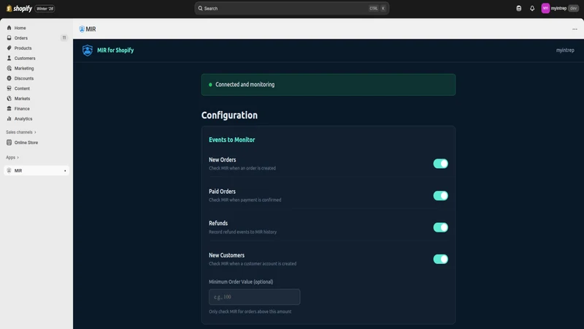
Task: Open the notifications bell icon
Action: pyautogui.click(x=532, y=8)
